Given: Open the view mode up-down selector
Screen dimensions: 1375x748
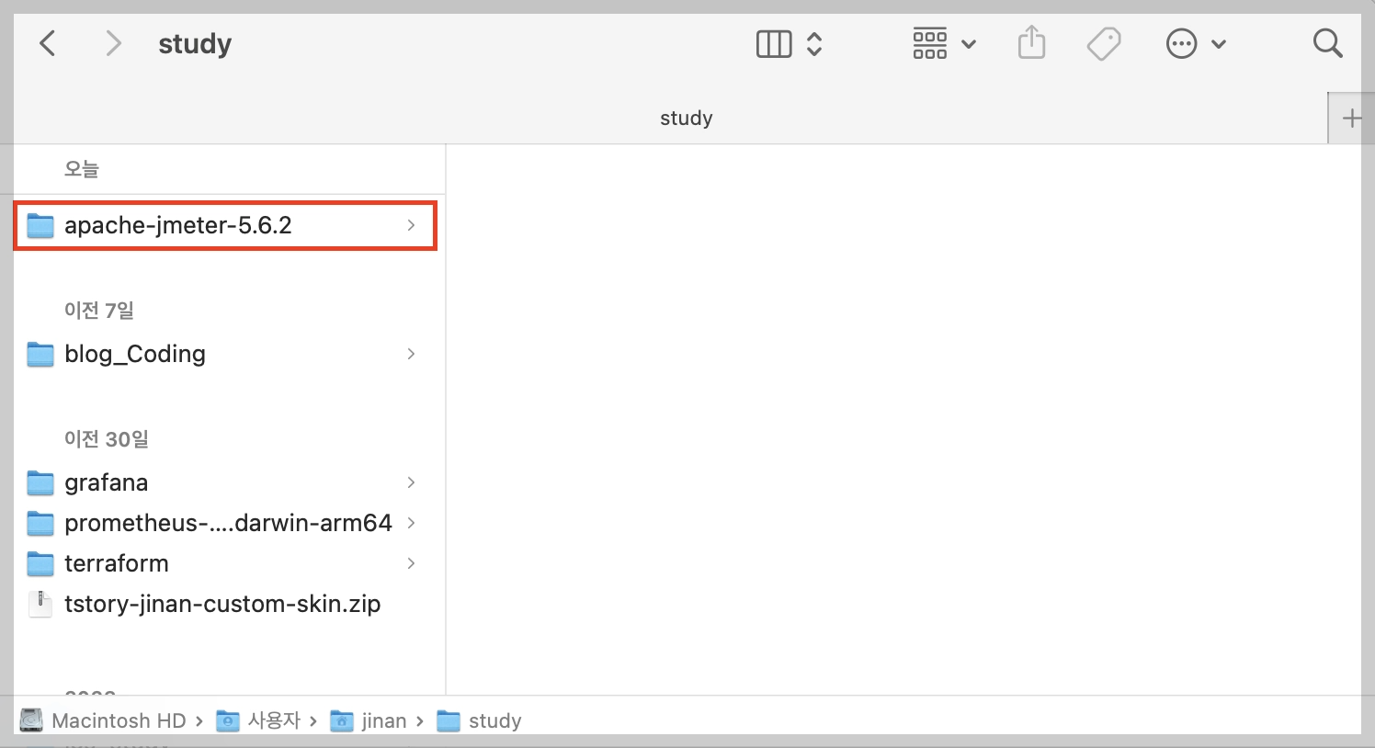Looking at the screenshot, I should click(x=814, y=44).
